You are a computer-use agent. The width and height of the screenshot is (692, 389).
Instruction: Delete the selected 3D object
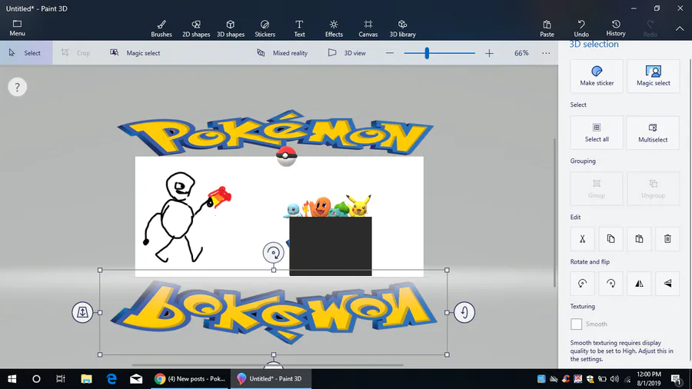coord(667,238)
